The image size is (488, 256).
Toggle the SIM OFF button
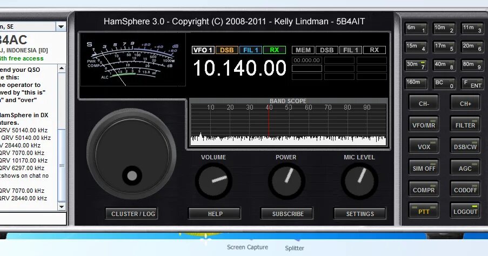coord(424,167)
